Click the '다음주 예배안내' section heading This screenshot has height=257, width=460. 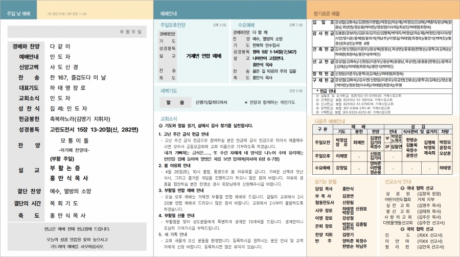point(330,121)
